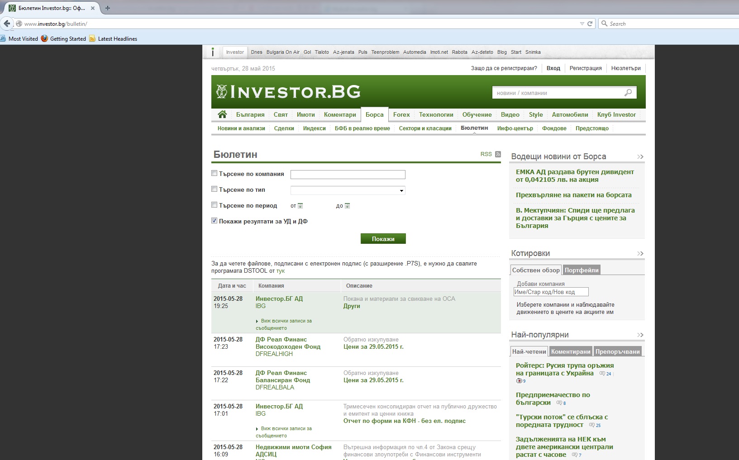Reload the page with the refresh icon
Screen dimensions: 739x460
(590, 24)
